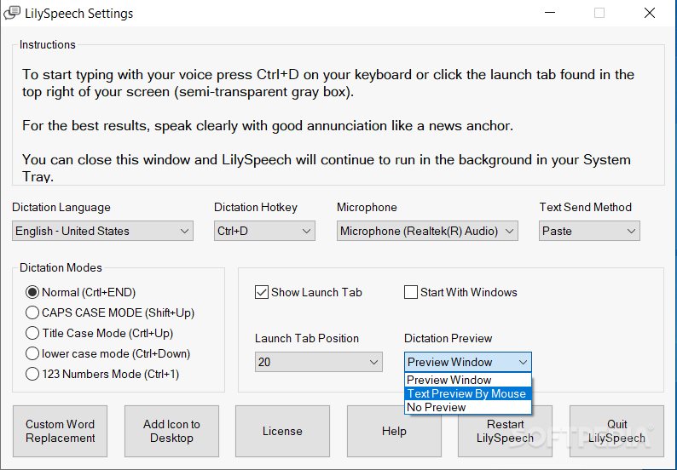Viewport: 677px width, 470px height.
Task: Open Custom Word Replacement
Action: point(60,431)
